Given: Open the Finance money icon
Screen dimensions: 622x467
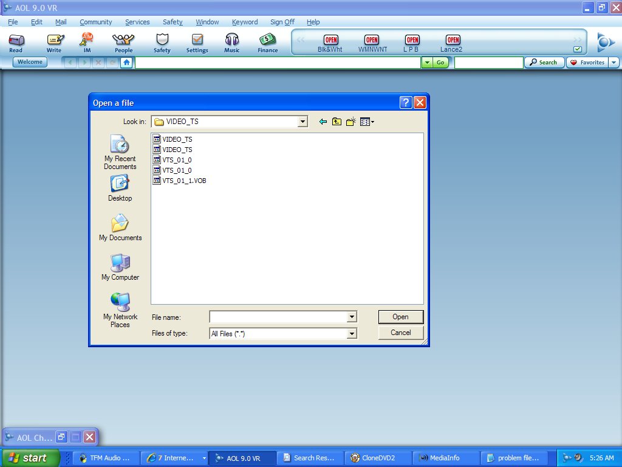Looking at the screenshot, I should point(268,43).
